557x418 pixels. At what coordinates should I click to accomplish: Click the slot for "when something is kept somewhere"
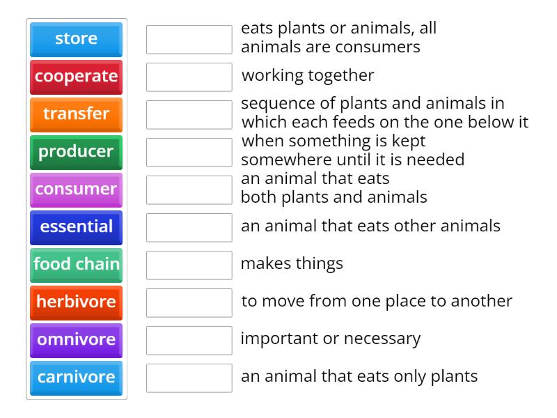coord(189,152)
